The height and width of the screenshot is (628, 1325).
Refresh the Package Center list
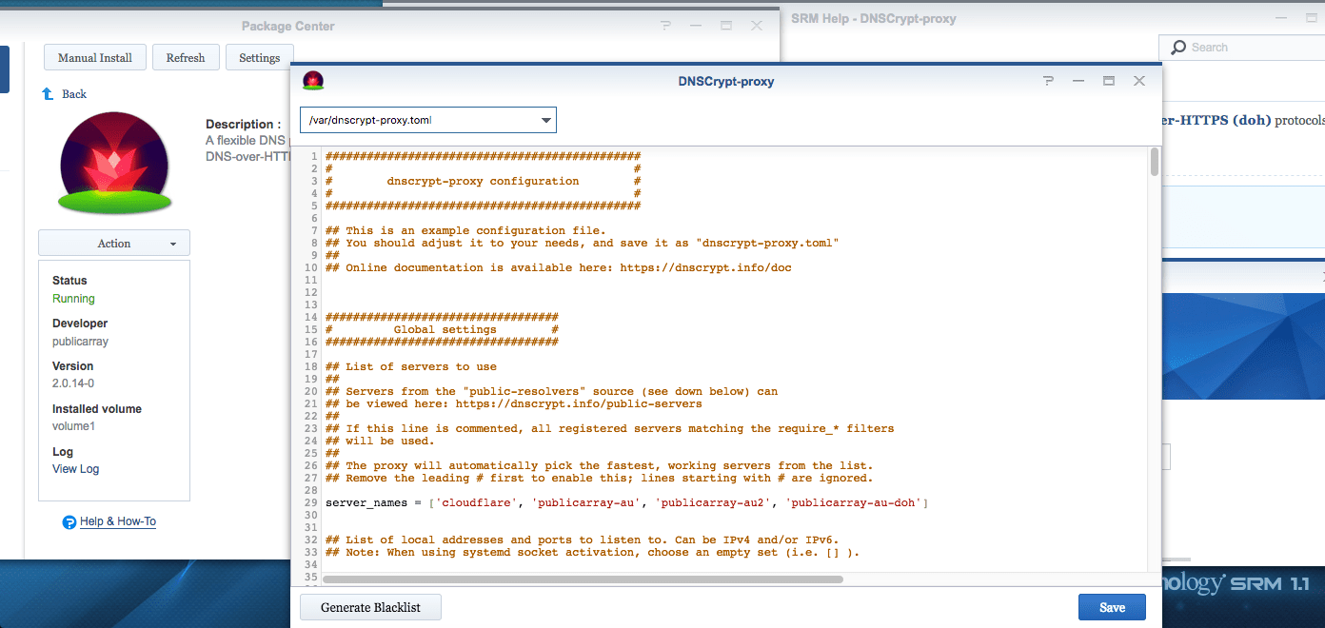186,58
